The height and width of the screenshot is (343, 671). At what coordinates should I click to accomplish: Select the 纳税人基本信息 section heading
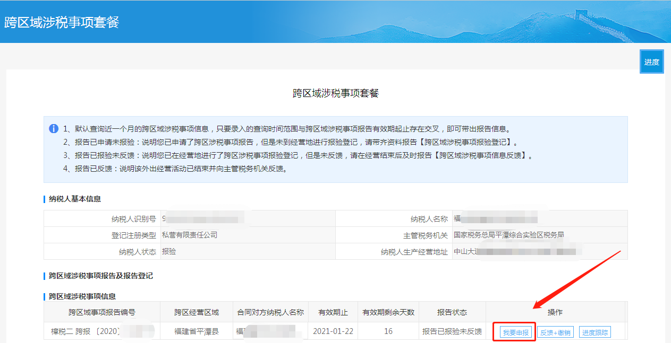[x=74, y=199]
